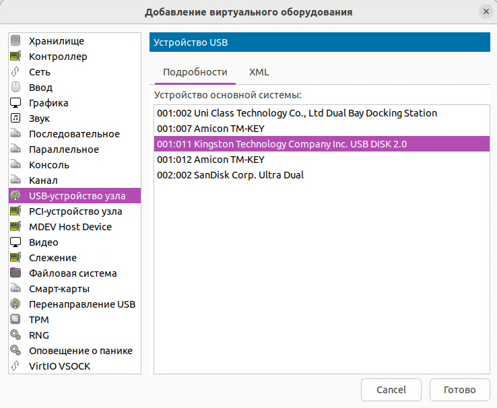The width and height of the screenshot is (497, 408).
Task: Click the Panic notifier (Оповещение о панике) icon
Action: (15, 351)
